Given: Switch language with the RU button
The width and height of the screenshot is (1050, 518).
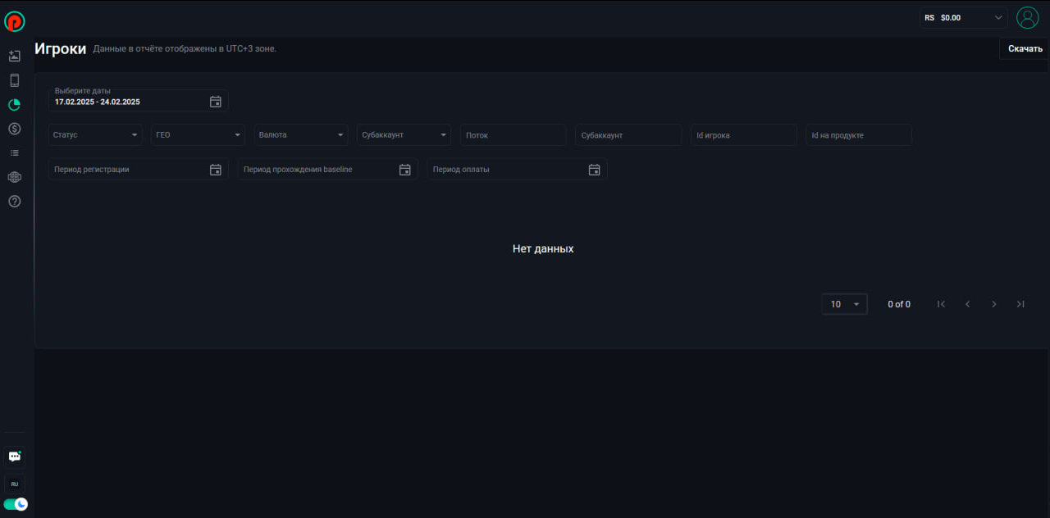Looking at the screenshot, I should coord(15,484).
